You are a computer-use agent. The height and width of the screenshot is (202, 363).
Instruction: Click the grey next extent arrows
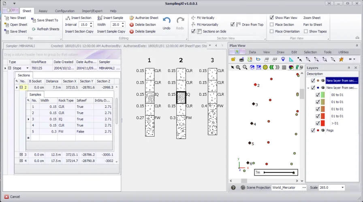pos(278,67)
